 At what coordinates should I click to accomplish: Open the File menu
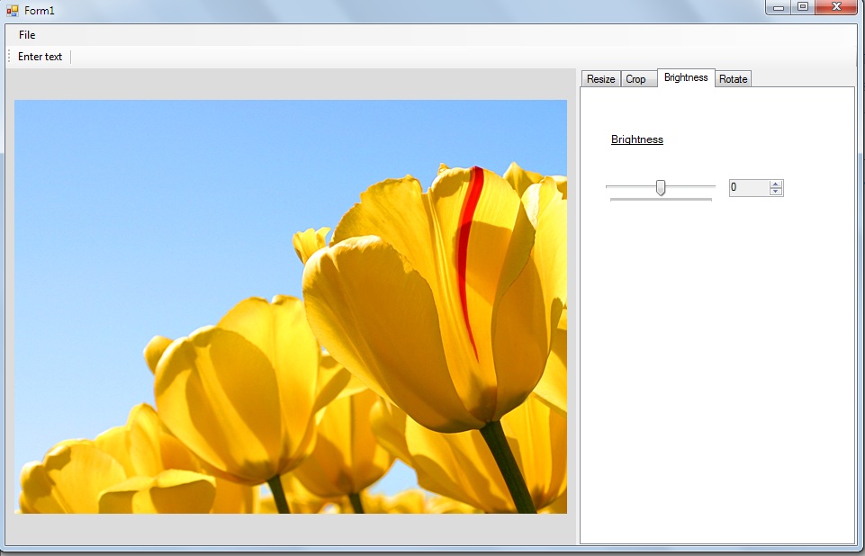click(x=26, y=35)
